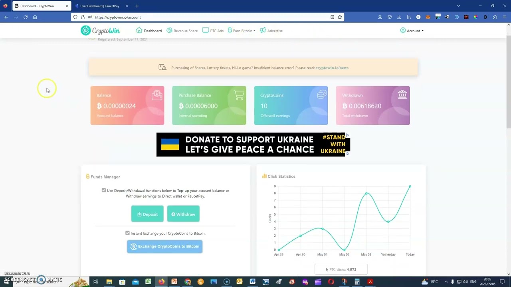Screen dimensions: 511x287
Task: Open the Task View button
Action: tap(96, 282)
